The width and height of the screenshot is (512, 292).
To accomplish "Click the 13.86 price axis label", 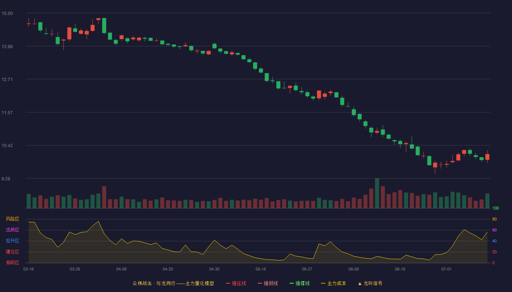I will [x=7, y=46].
